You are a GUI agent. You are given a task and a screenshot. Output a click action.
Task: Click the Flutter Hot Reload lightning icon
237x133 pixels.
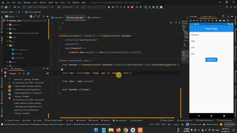[x=124, y=7]
